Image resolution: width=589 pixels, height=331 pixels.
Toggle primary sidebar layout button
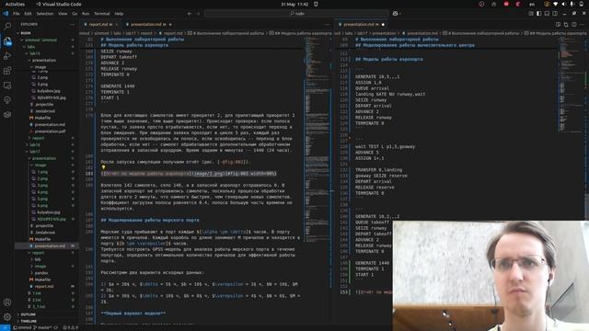click(x=538, y=14)
